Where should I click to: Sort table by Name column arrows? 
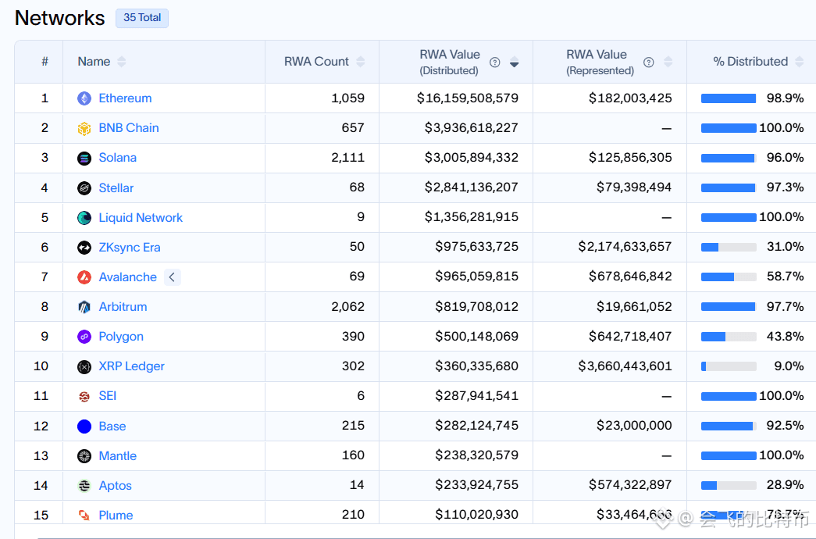121,62
